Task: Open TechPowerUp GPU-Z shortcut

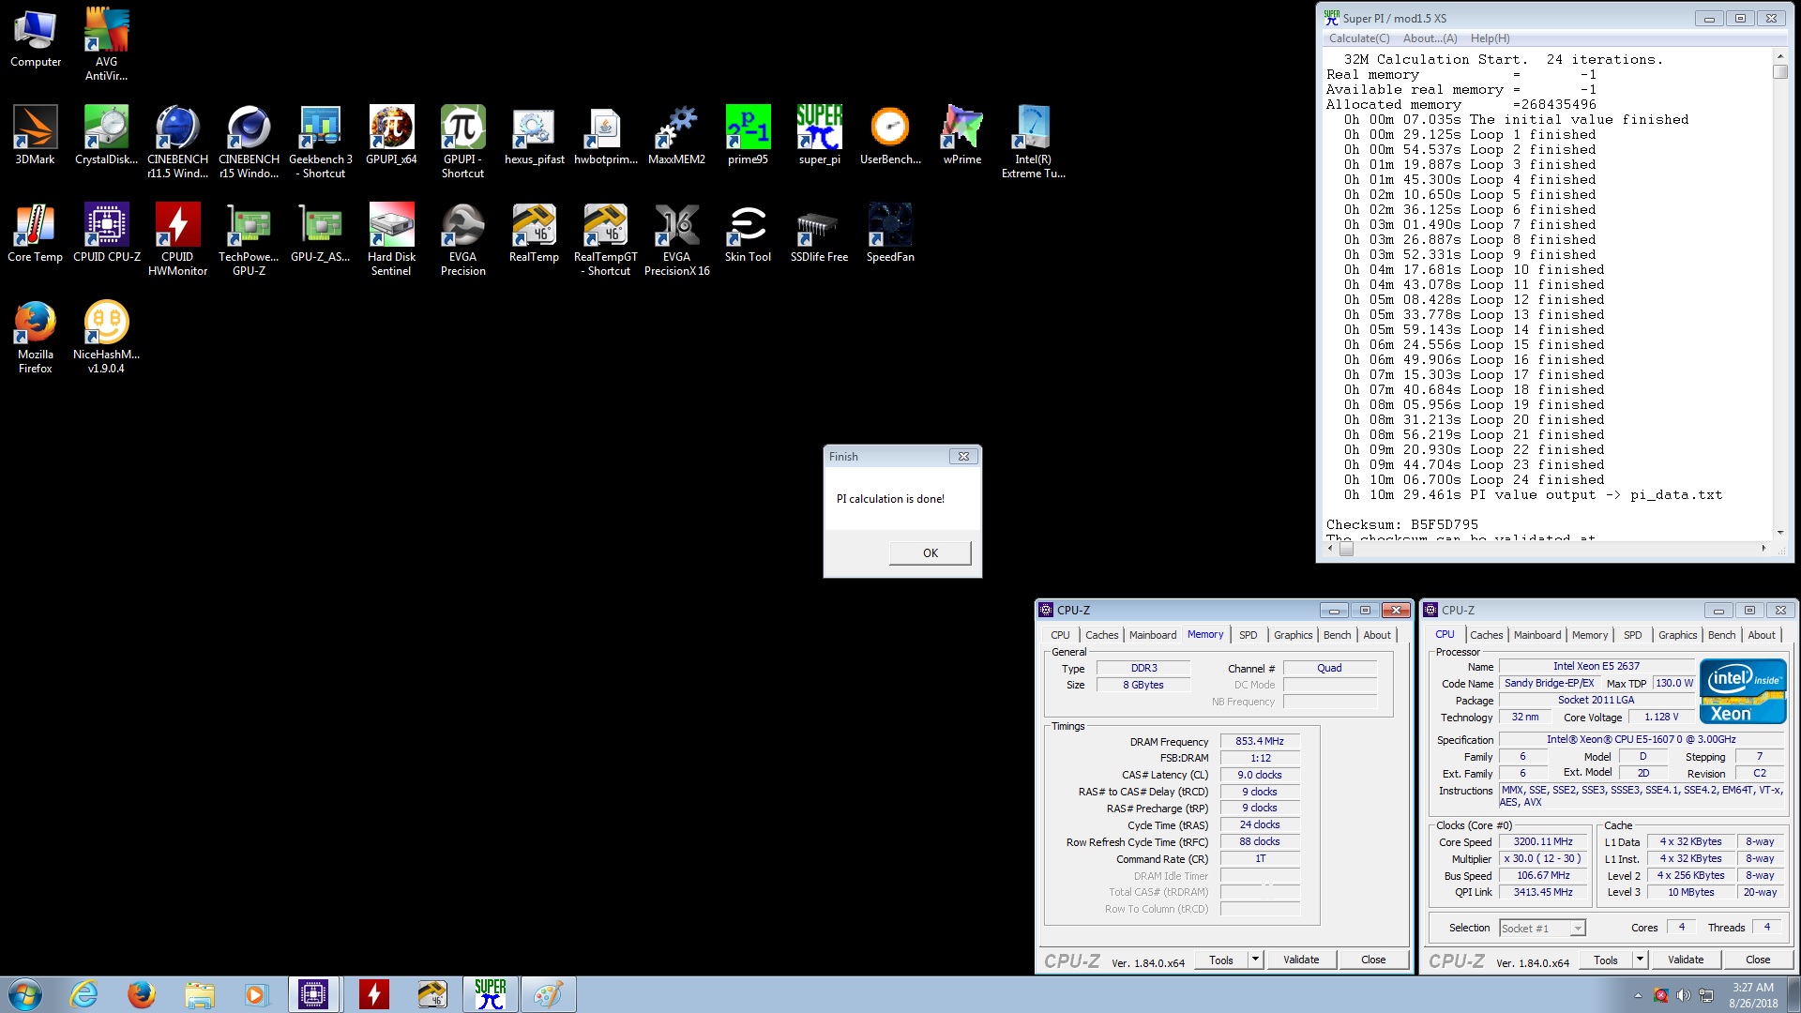Action: 249,240
